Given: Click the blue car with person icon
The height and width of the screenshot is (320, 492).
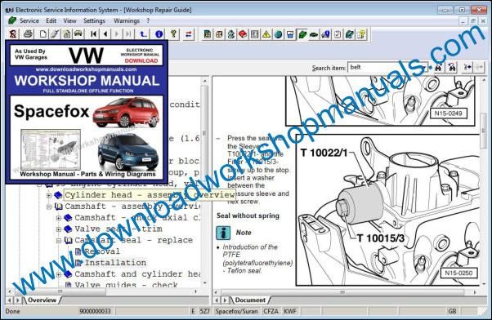Looking at the screenshot, I should pos(326,33).
